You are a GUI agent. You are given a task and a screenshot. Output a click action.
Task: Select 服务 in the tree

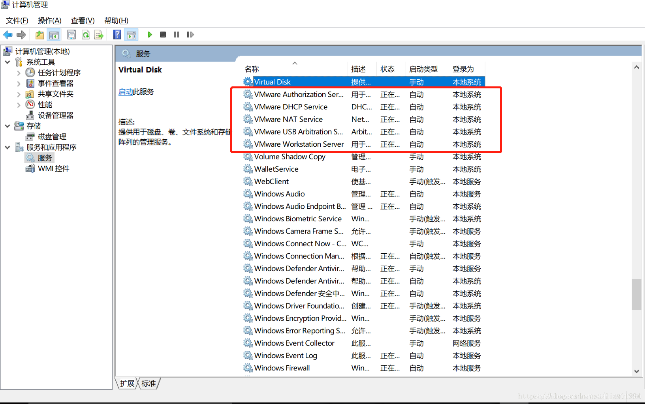click(x=45, y=158)
